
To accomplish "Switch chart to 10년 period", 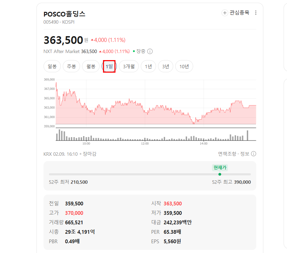I will (x=184, y=66).
